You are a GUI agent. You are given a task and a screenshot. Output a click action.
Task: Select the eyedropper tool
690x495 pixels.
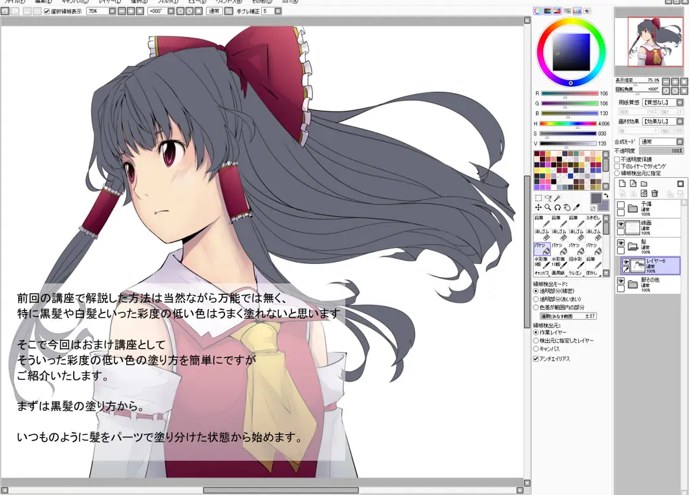576,208
